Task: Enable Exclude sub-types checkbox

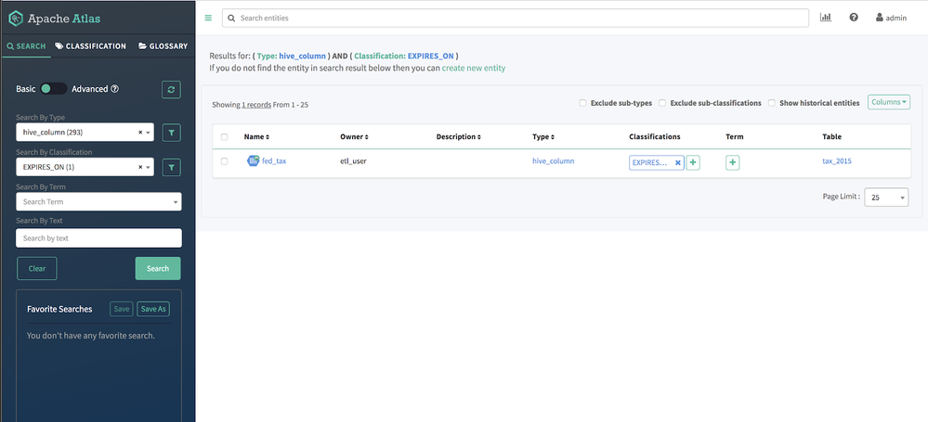Action: (582, 103)
